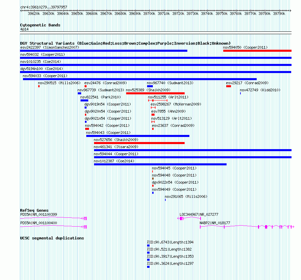Viewport: 301px width, 280px height.
Task: Select nsv290515 (Mills2006) red marker
Action: [x=39, y=86]
